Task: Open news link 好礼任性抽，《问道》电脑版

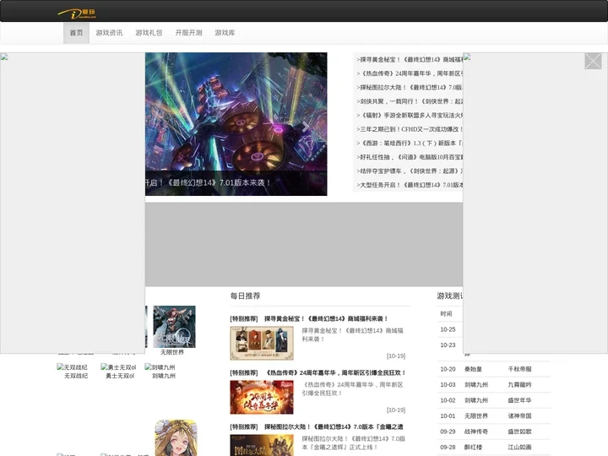Action: tap(410, 157)
